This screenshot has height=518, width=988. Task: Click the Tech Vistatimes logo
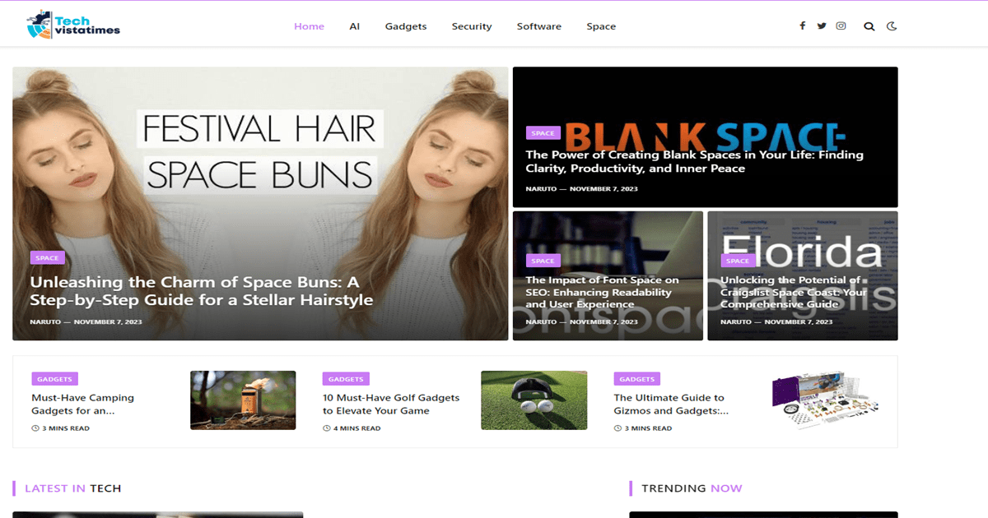(x=73, y=25)
